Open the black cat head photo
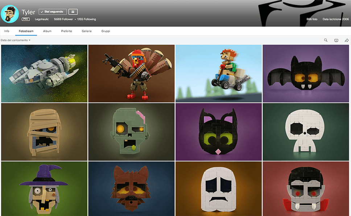 [x=219, y=132]
